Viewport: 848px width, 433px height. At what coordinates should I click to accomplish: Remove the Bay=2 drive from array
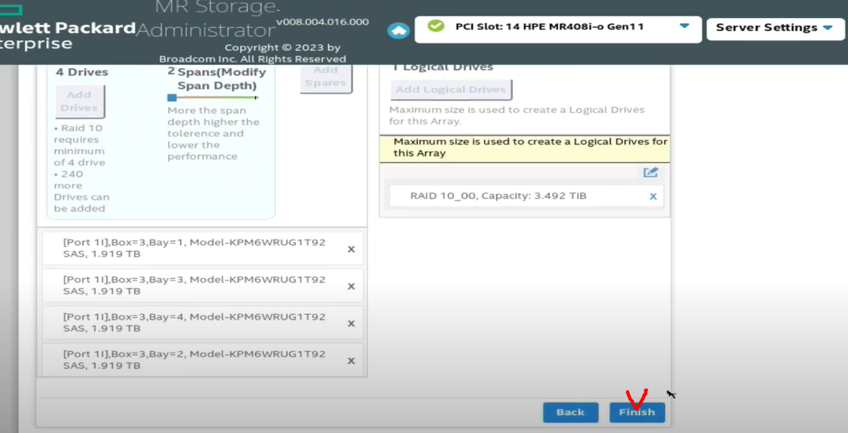pos(351,361)
